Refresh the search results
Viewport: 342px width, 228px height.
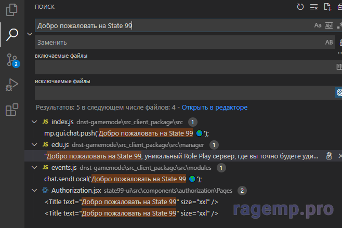300,7
